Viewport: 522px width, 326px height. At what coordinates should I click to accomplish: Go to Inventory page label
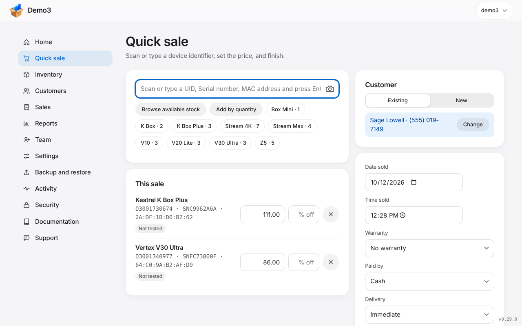pos(49,75)
